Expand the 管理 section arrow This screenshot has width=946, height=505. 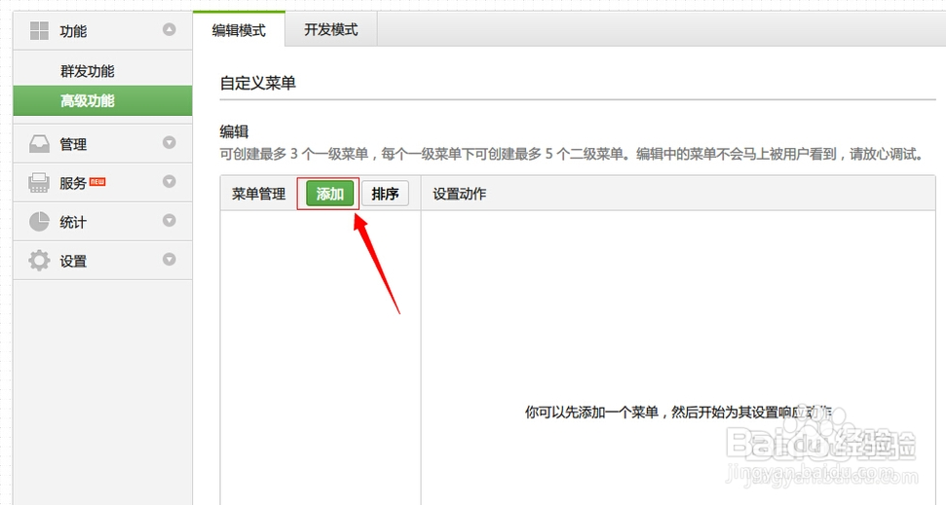pyautogui.click(x=170, y=142)
